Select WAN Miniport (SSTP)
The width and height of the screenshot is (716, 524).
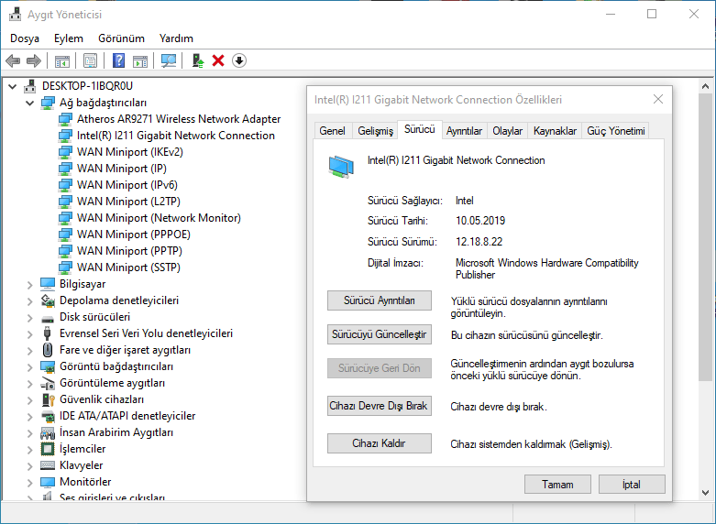click(x=128, y=267)
